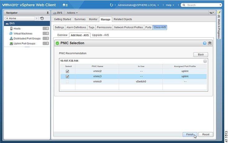Viewport: 228px width, 143px height.
Task: Click the forward arrow in Navigator
Action: click(x=37, y=18)
